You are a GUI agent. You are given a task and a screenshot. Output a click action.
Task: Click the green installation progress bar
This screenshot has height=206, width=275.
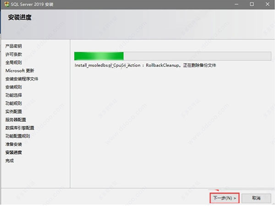tap(173, 56)
